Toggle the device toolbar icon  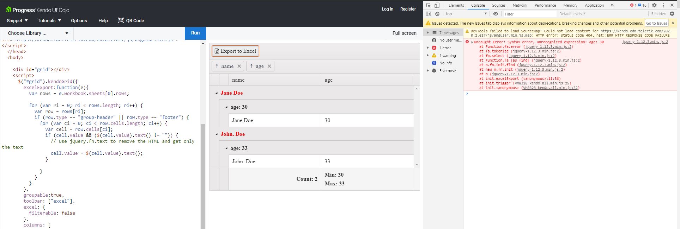437,5
